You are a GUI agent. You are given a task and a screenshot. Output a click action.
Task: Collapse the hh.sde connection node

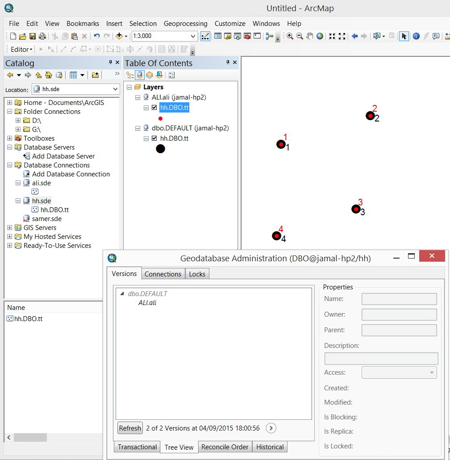pyautogui.click(x=18, y=201)
